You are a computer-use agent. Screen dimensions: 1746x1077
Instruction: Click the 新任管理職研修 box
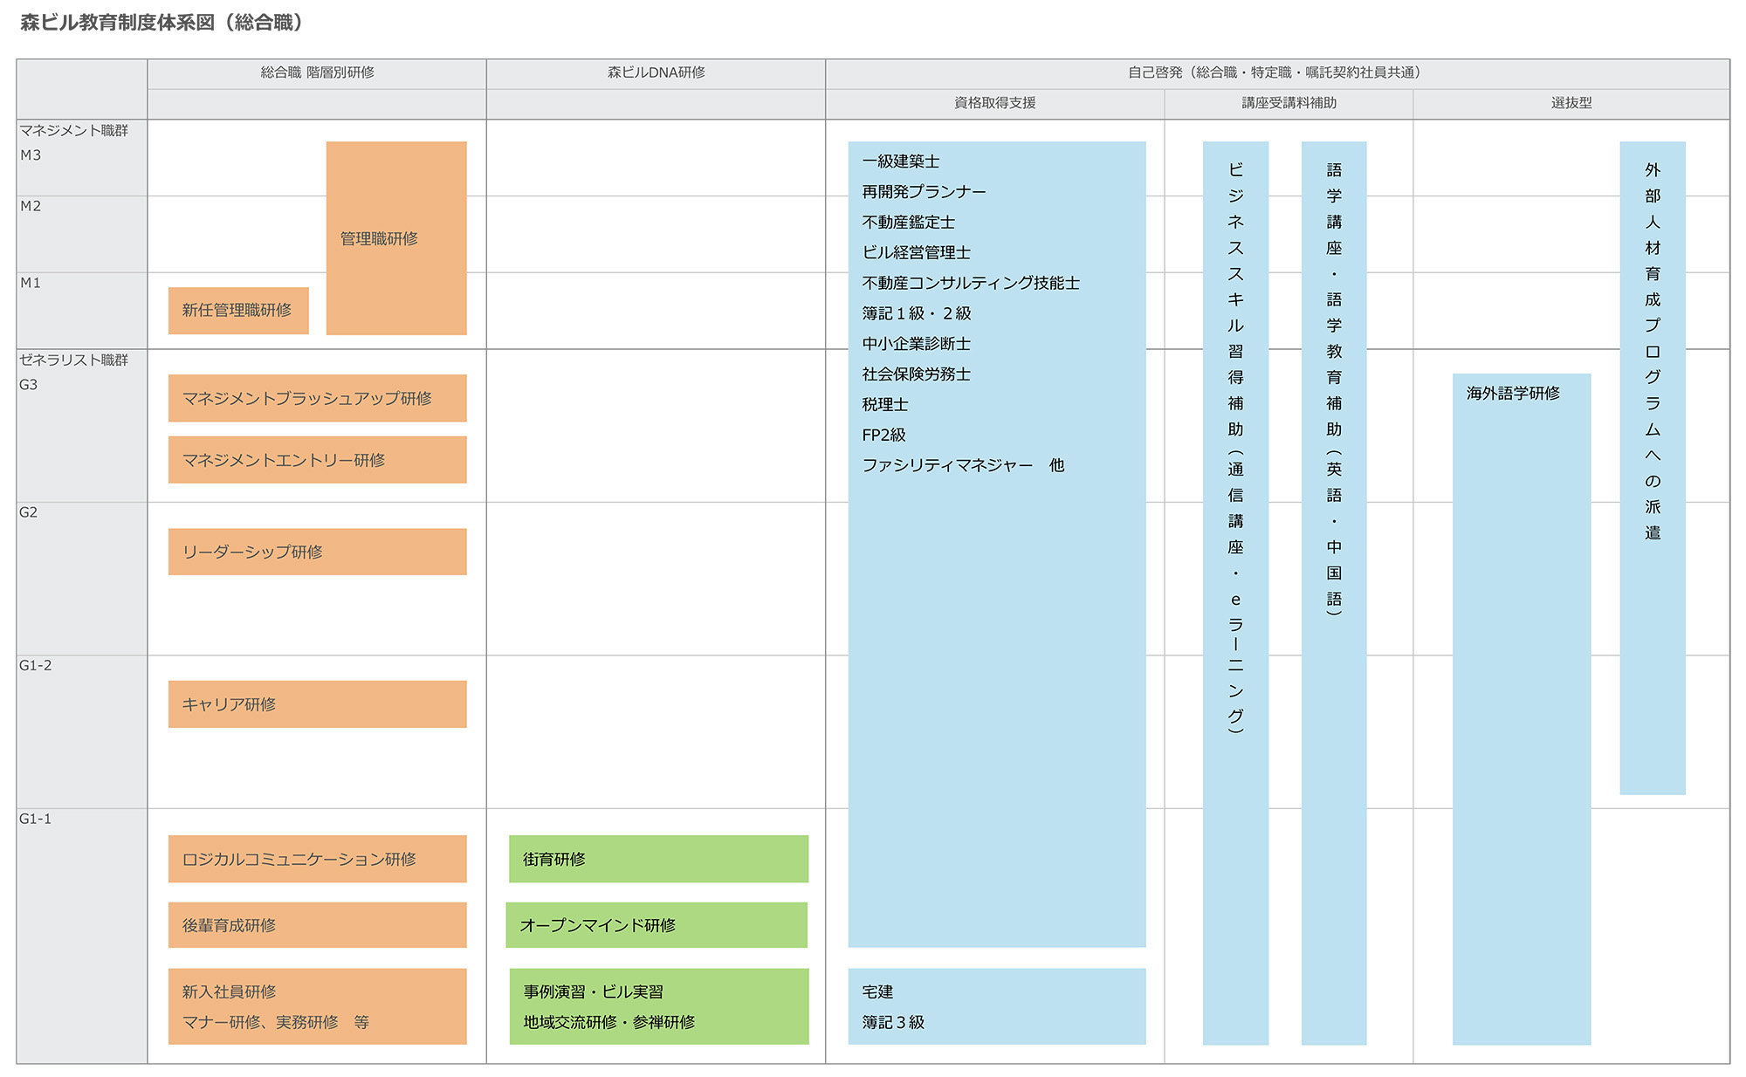pos(237,310)
